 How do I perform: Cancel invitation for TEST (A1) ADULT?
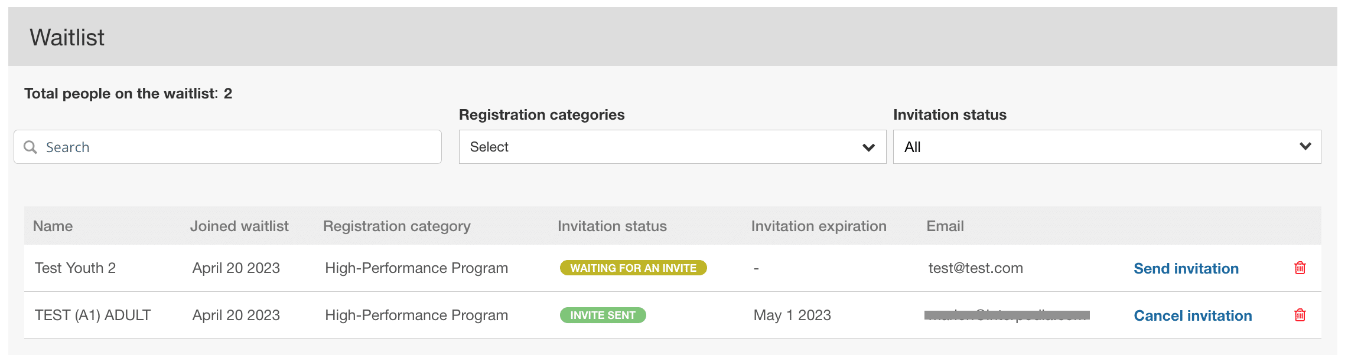point(1193,315)
